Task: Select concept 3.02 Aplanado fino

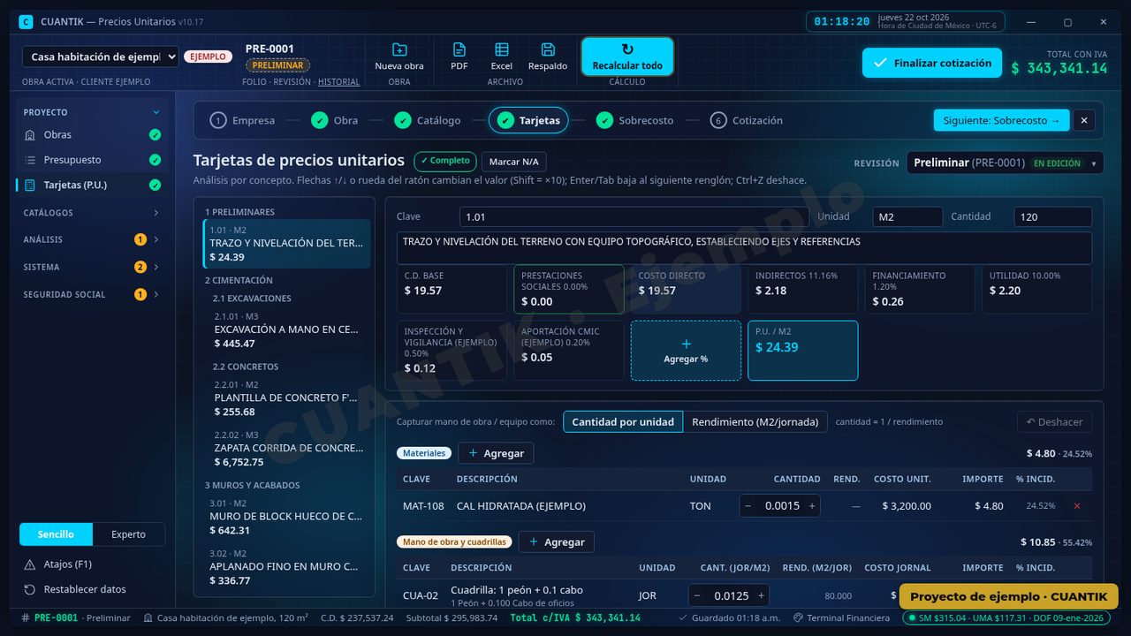Action: (287, 566)
